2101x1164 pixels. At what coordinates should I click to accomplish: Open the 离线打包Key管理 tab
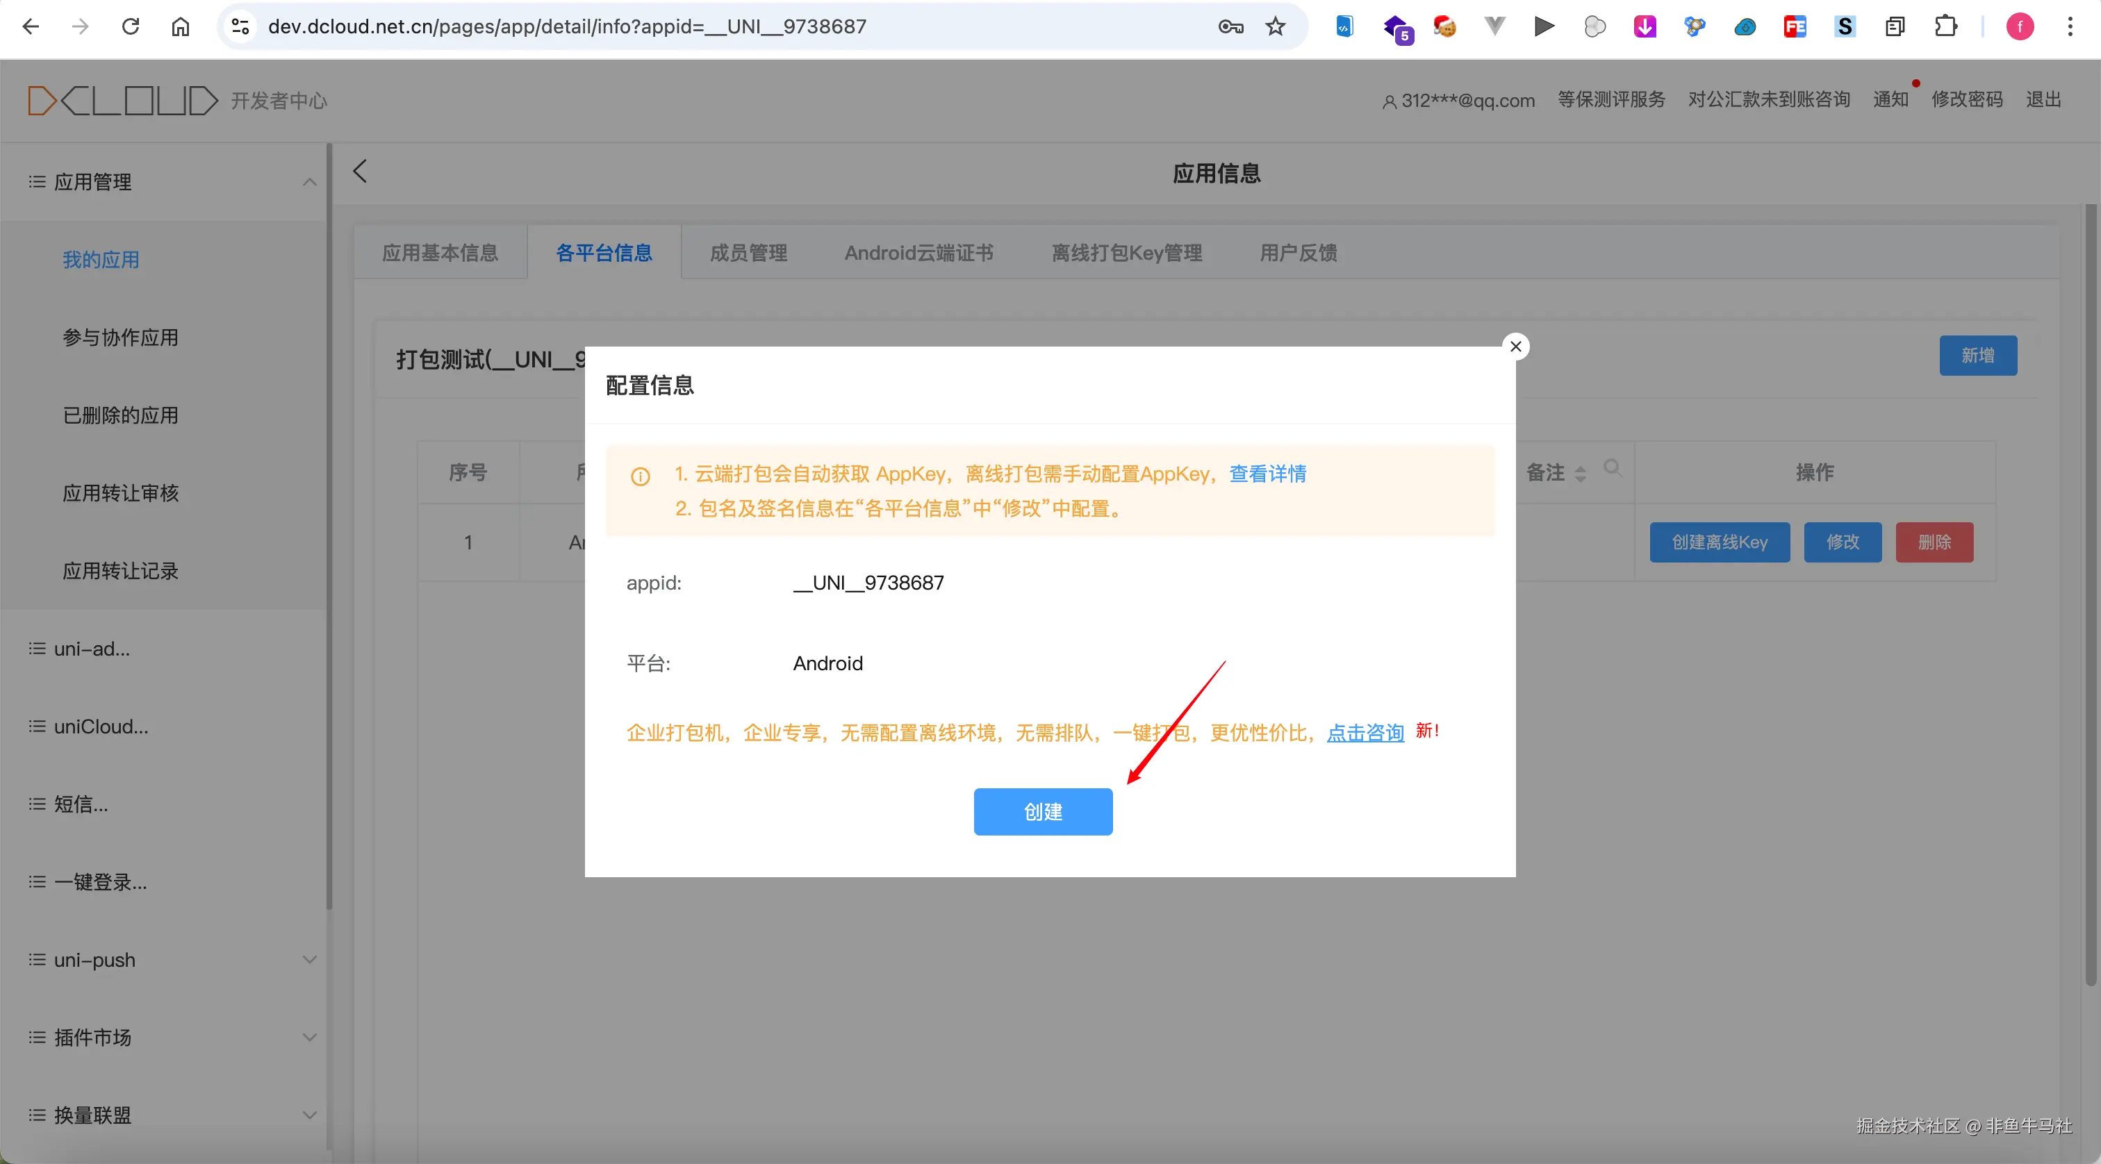click(1126, 253)
